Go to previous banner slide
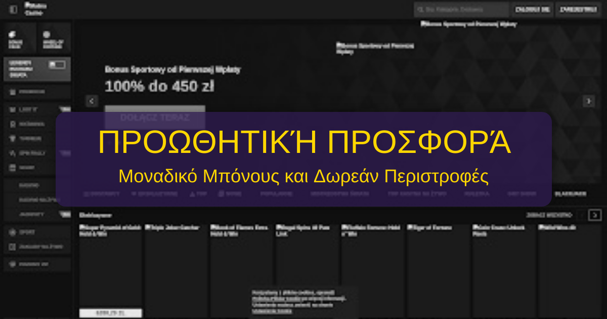The width and height of the screenshot is (607, 319). point(92,101)
